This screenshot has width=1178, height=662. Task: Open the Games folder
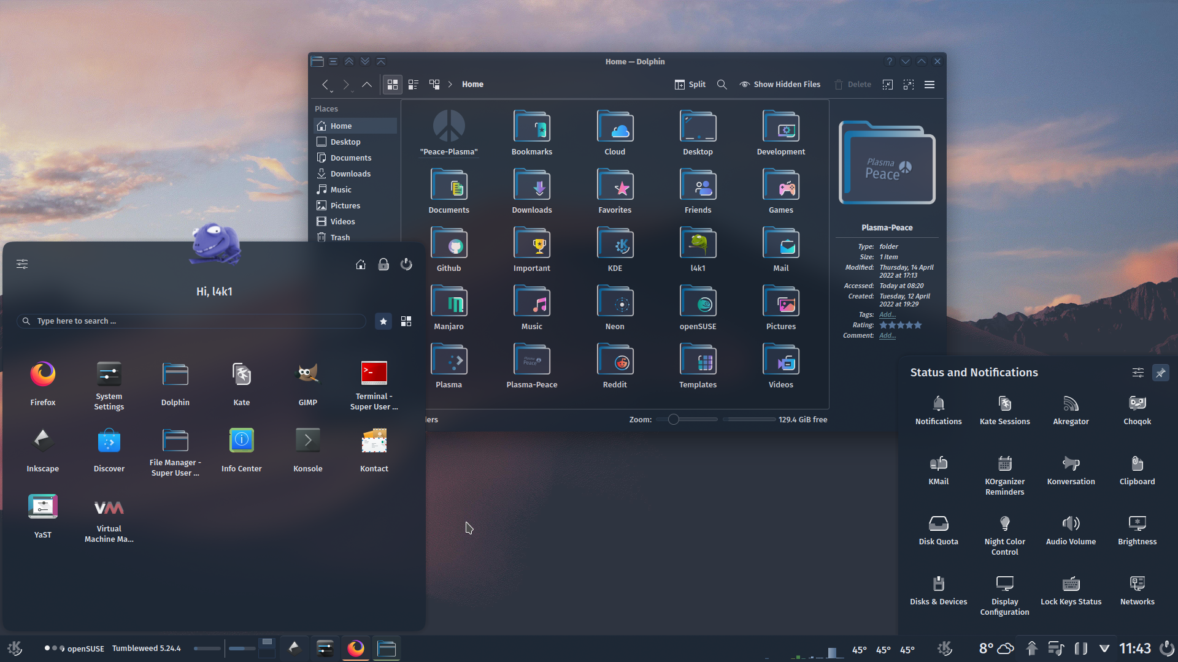(780, 192)
